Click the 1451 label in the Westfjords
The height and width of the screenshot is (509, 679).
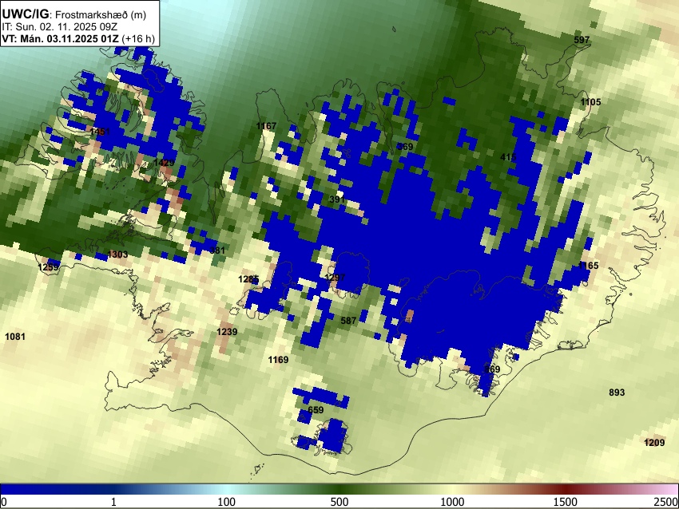coord(100,132)
